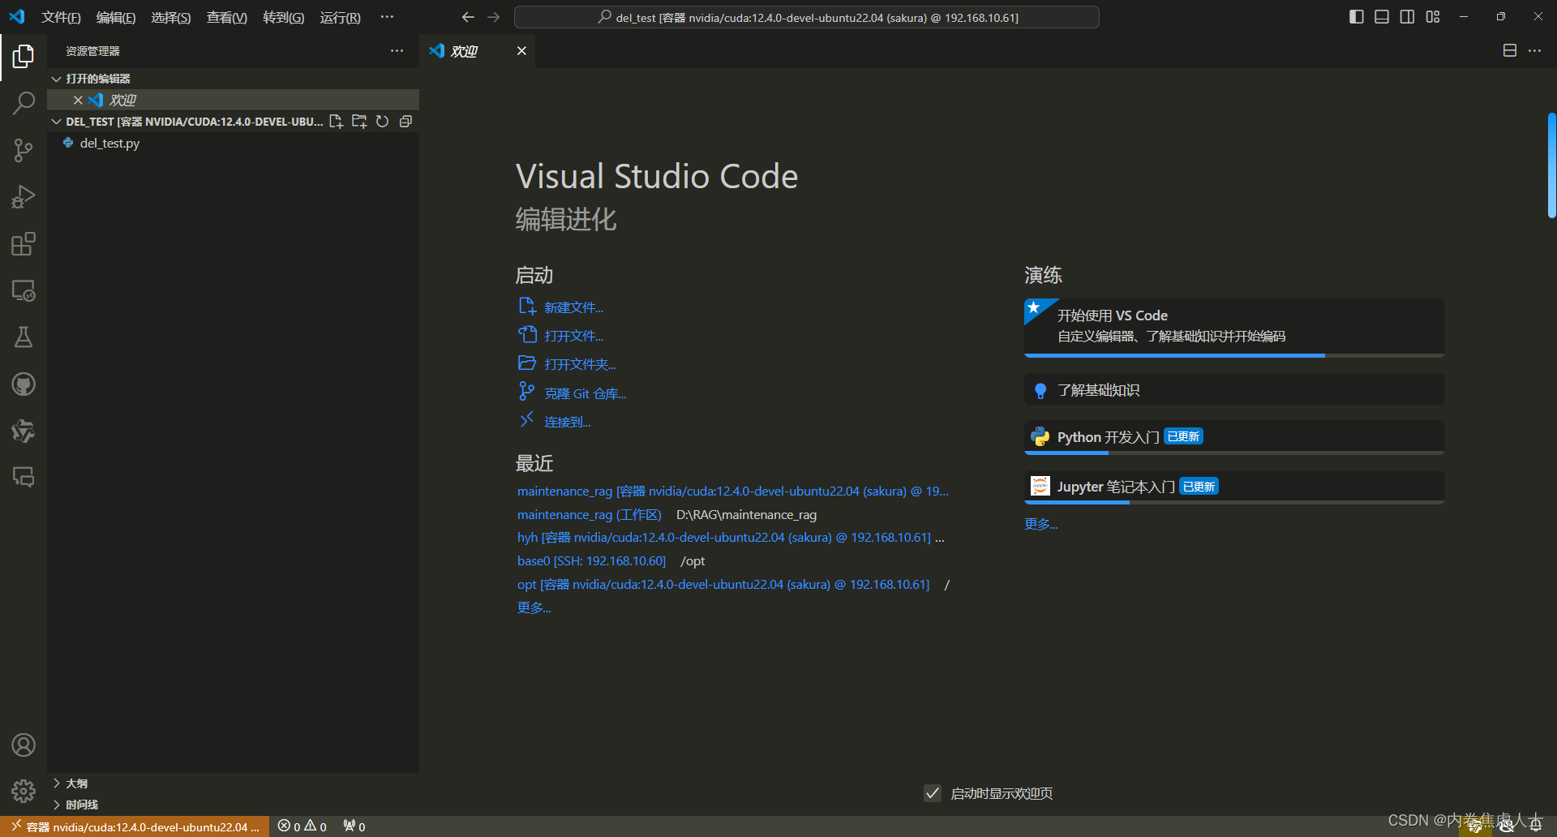Open Run and Debug view icon
The width and height of the screenshot is (1557, 837).
click(24, 197)
